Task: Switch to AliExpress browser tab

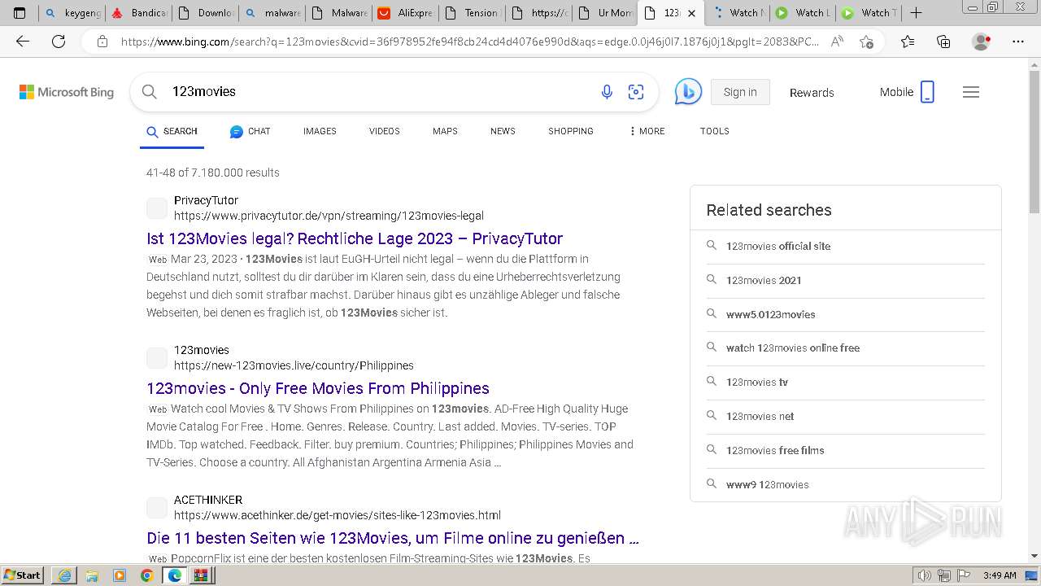Action: click(x=405, y=12)
